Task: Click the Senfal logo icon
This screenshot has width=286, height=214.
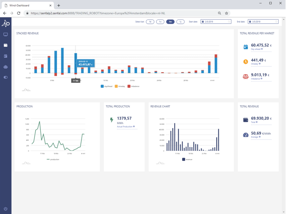Action: [x=6, y=24]
